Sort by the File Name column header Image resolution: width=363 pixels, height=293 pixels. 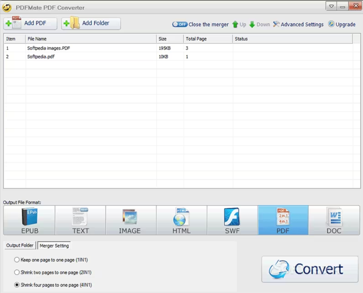tap(91, 39)
